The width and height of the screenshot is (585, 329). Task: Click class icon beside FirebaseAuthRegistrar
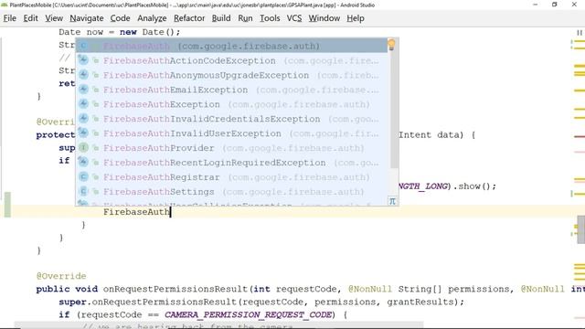[83, 176]
